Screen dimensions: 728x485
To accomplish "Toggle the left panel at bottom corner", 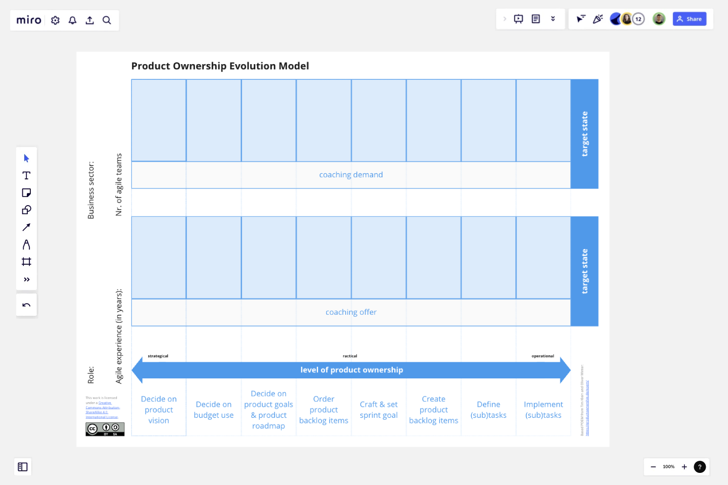I will click(23, 467).
